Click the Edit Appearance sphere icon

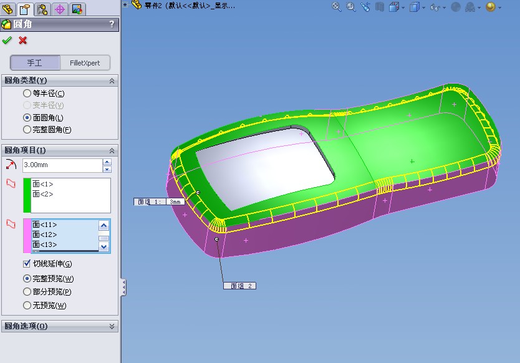pyautogui.click(x=456, y=7)
